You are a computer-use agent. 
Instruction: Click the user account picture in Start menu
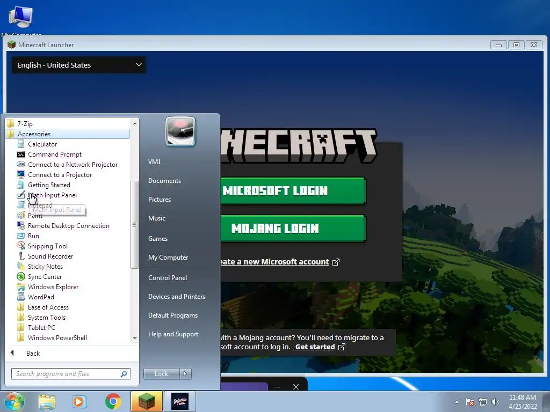point(180,131)
